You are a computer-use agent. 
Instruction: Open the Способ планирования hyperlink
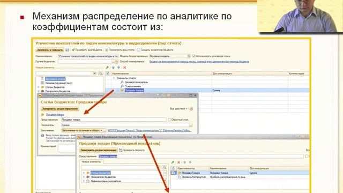coord(199,62)
